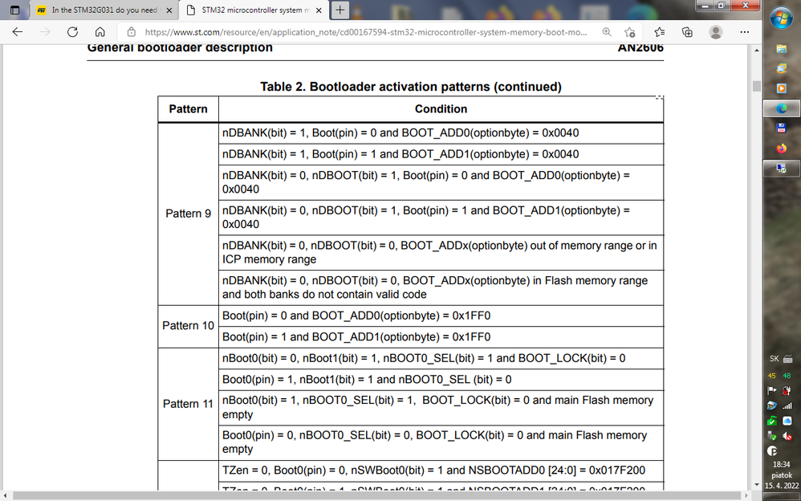Image resolution: width=801 pixels, height=501 pixels.
Task: Open the browser profile avatar
Action: pos(716,32)
